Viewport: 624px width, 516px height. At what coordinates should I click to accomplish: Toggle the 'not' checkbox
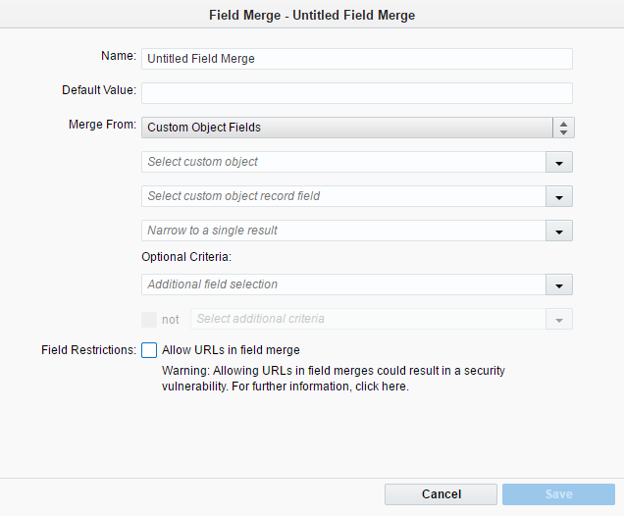[149, 319]
